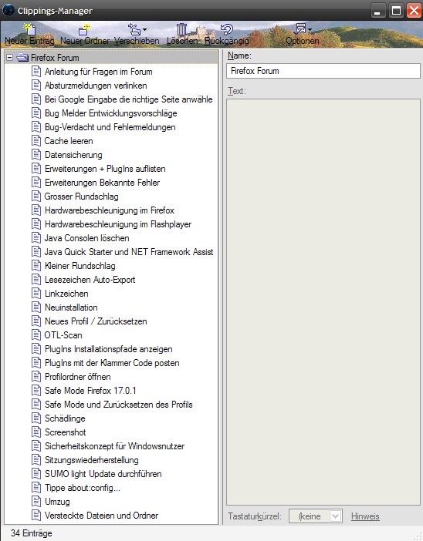The width and height of the screenshot is (423, 541).
Task: Click the document icon beside Sitzungswiederherstellung
Action: tap(36, 460)
